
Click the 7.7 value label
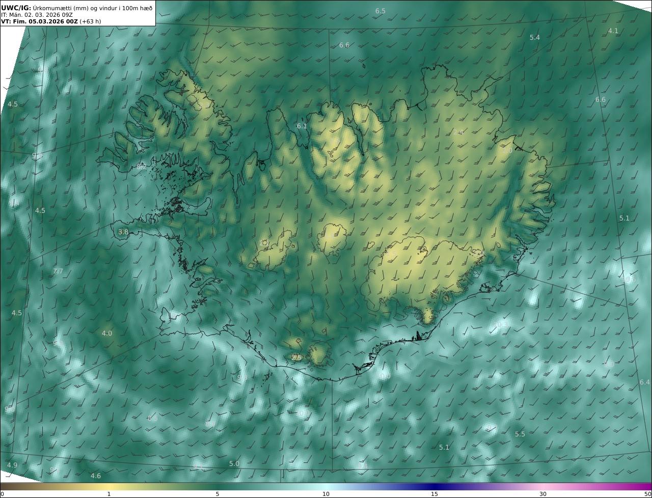pos(58,271)
